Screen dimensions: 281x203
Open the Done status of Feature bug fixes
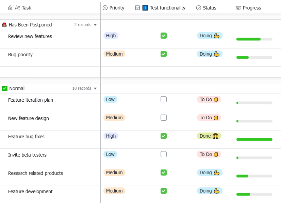209,136
